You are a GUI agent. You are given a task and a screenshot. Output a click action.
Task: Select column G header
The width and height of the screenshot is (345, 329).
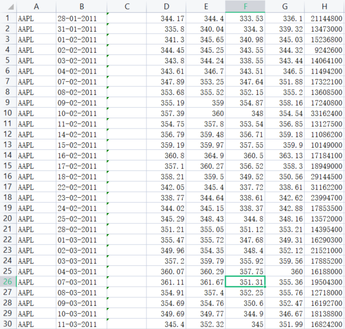(x=285, y=7)
